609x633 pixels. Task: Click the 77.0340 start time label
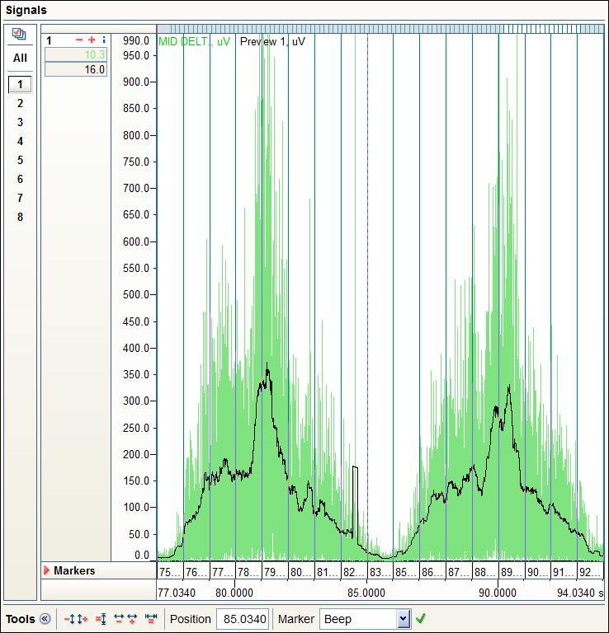(x=177, y=593)
